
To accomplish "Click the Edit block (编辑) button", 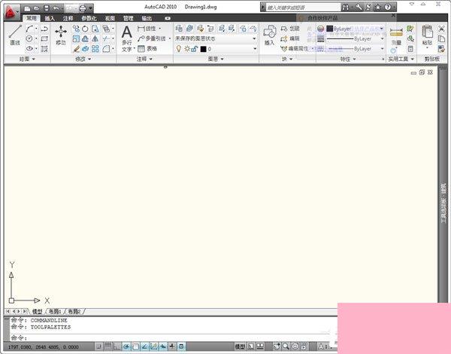I will tap(290, 38).
